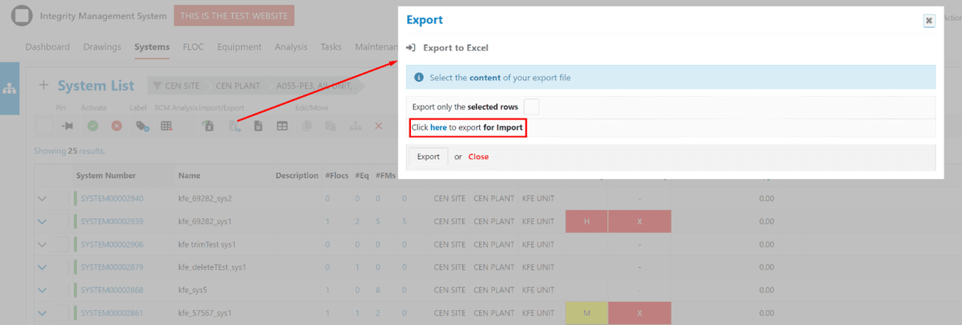Click the paste icon under Edit/Move

(x=331, y=126)
